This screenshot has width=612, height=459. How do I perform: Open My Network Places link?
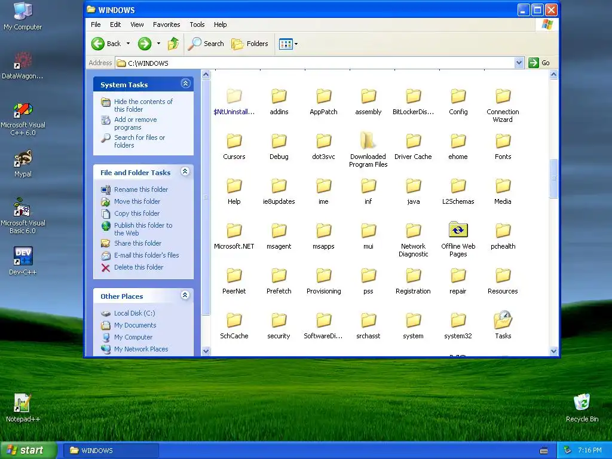141,349
